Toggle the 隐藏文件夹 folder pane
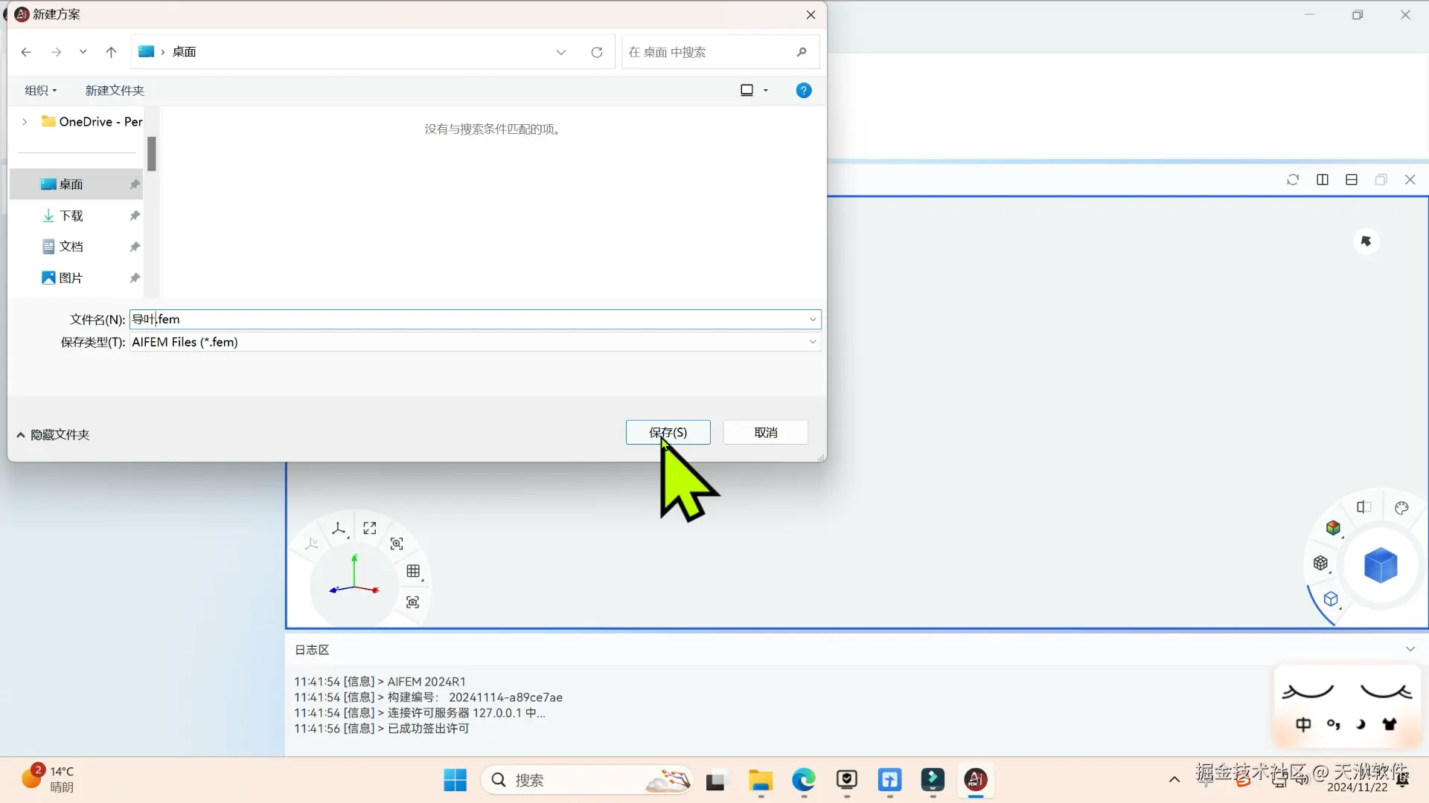 (x=53, y=435)
